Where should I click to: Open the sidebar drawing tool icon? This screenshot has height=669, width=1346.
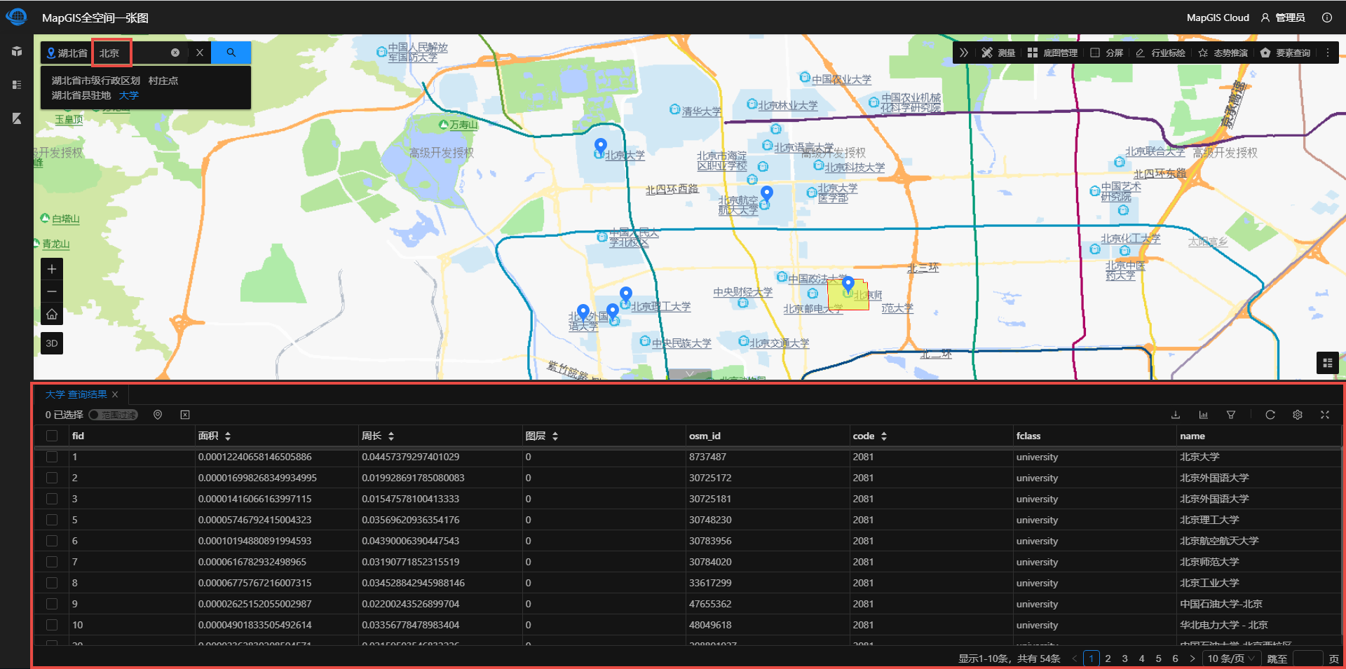(x=17, y=118)
